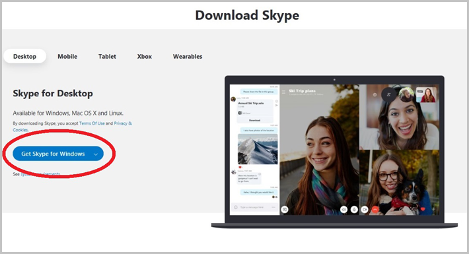Image resolution: width=469 pixels, height=254 pixels.
Task: Click the round participant avatar in call header
Action: pyautogui.click(x=406, y=95)
